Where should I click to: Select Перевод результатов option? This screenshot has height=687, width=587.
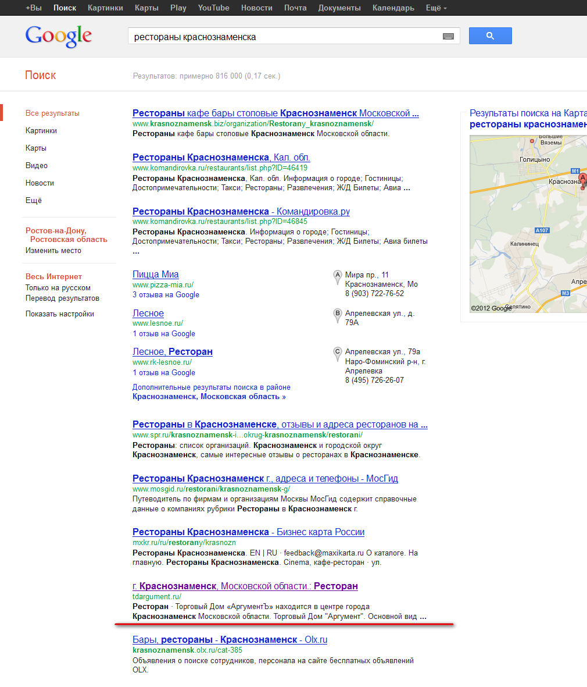click(x=62, y=298)
